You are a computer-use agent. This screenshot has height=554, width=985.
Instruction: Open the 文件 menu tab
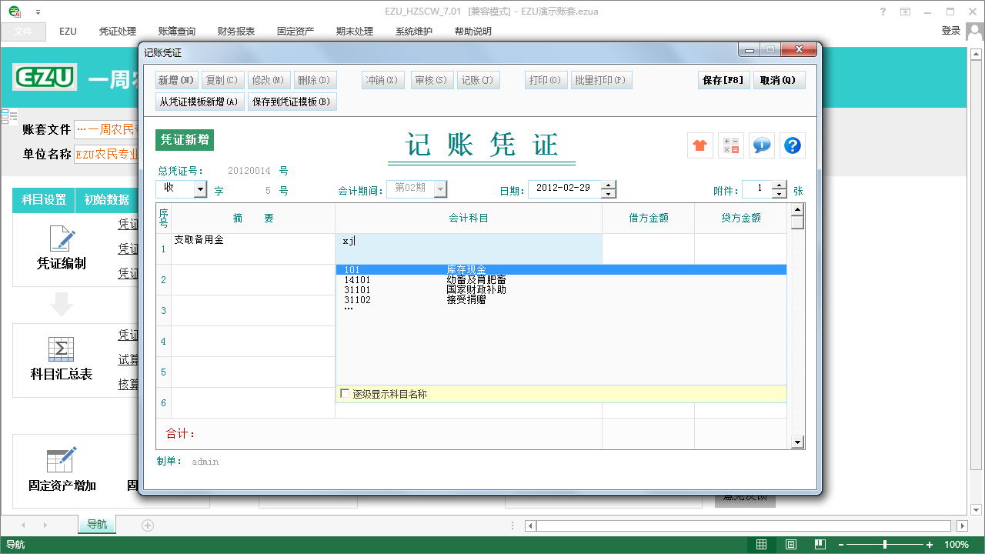pyautogui.click(x=23, y=32)
